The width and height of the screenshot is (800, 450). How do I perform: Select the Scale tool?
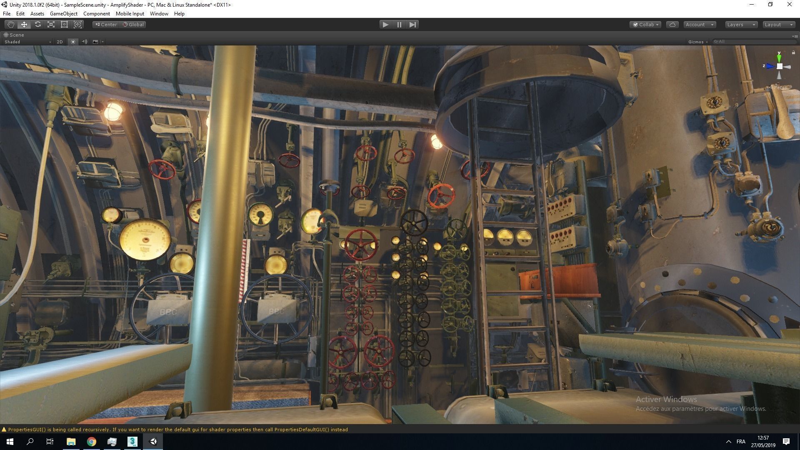51,25
